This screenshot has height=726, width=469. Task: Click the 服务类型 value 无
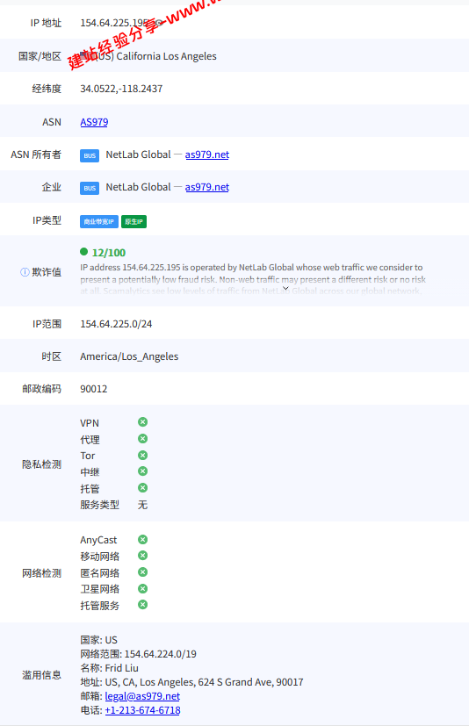(x=143, y=505)
